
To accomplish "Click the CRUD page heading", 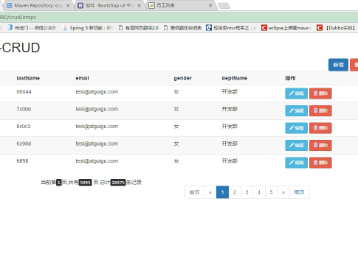I will 20,48.
